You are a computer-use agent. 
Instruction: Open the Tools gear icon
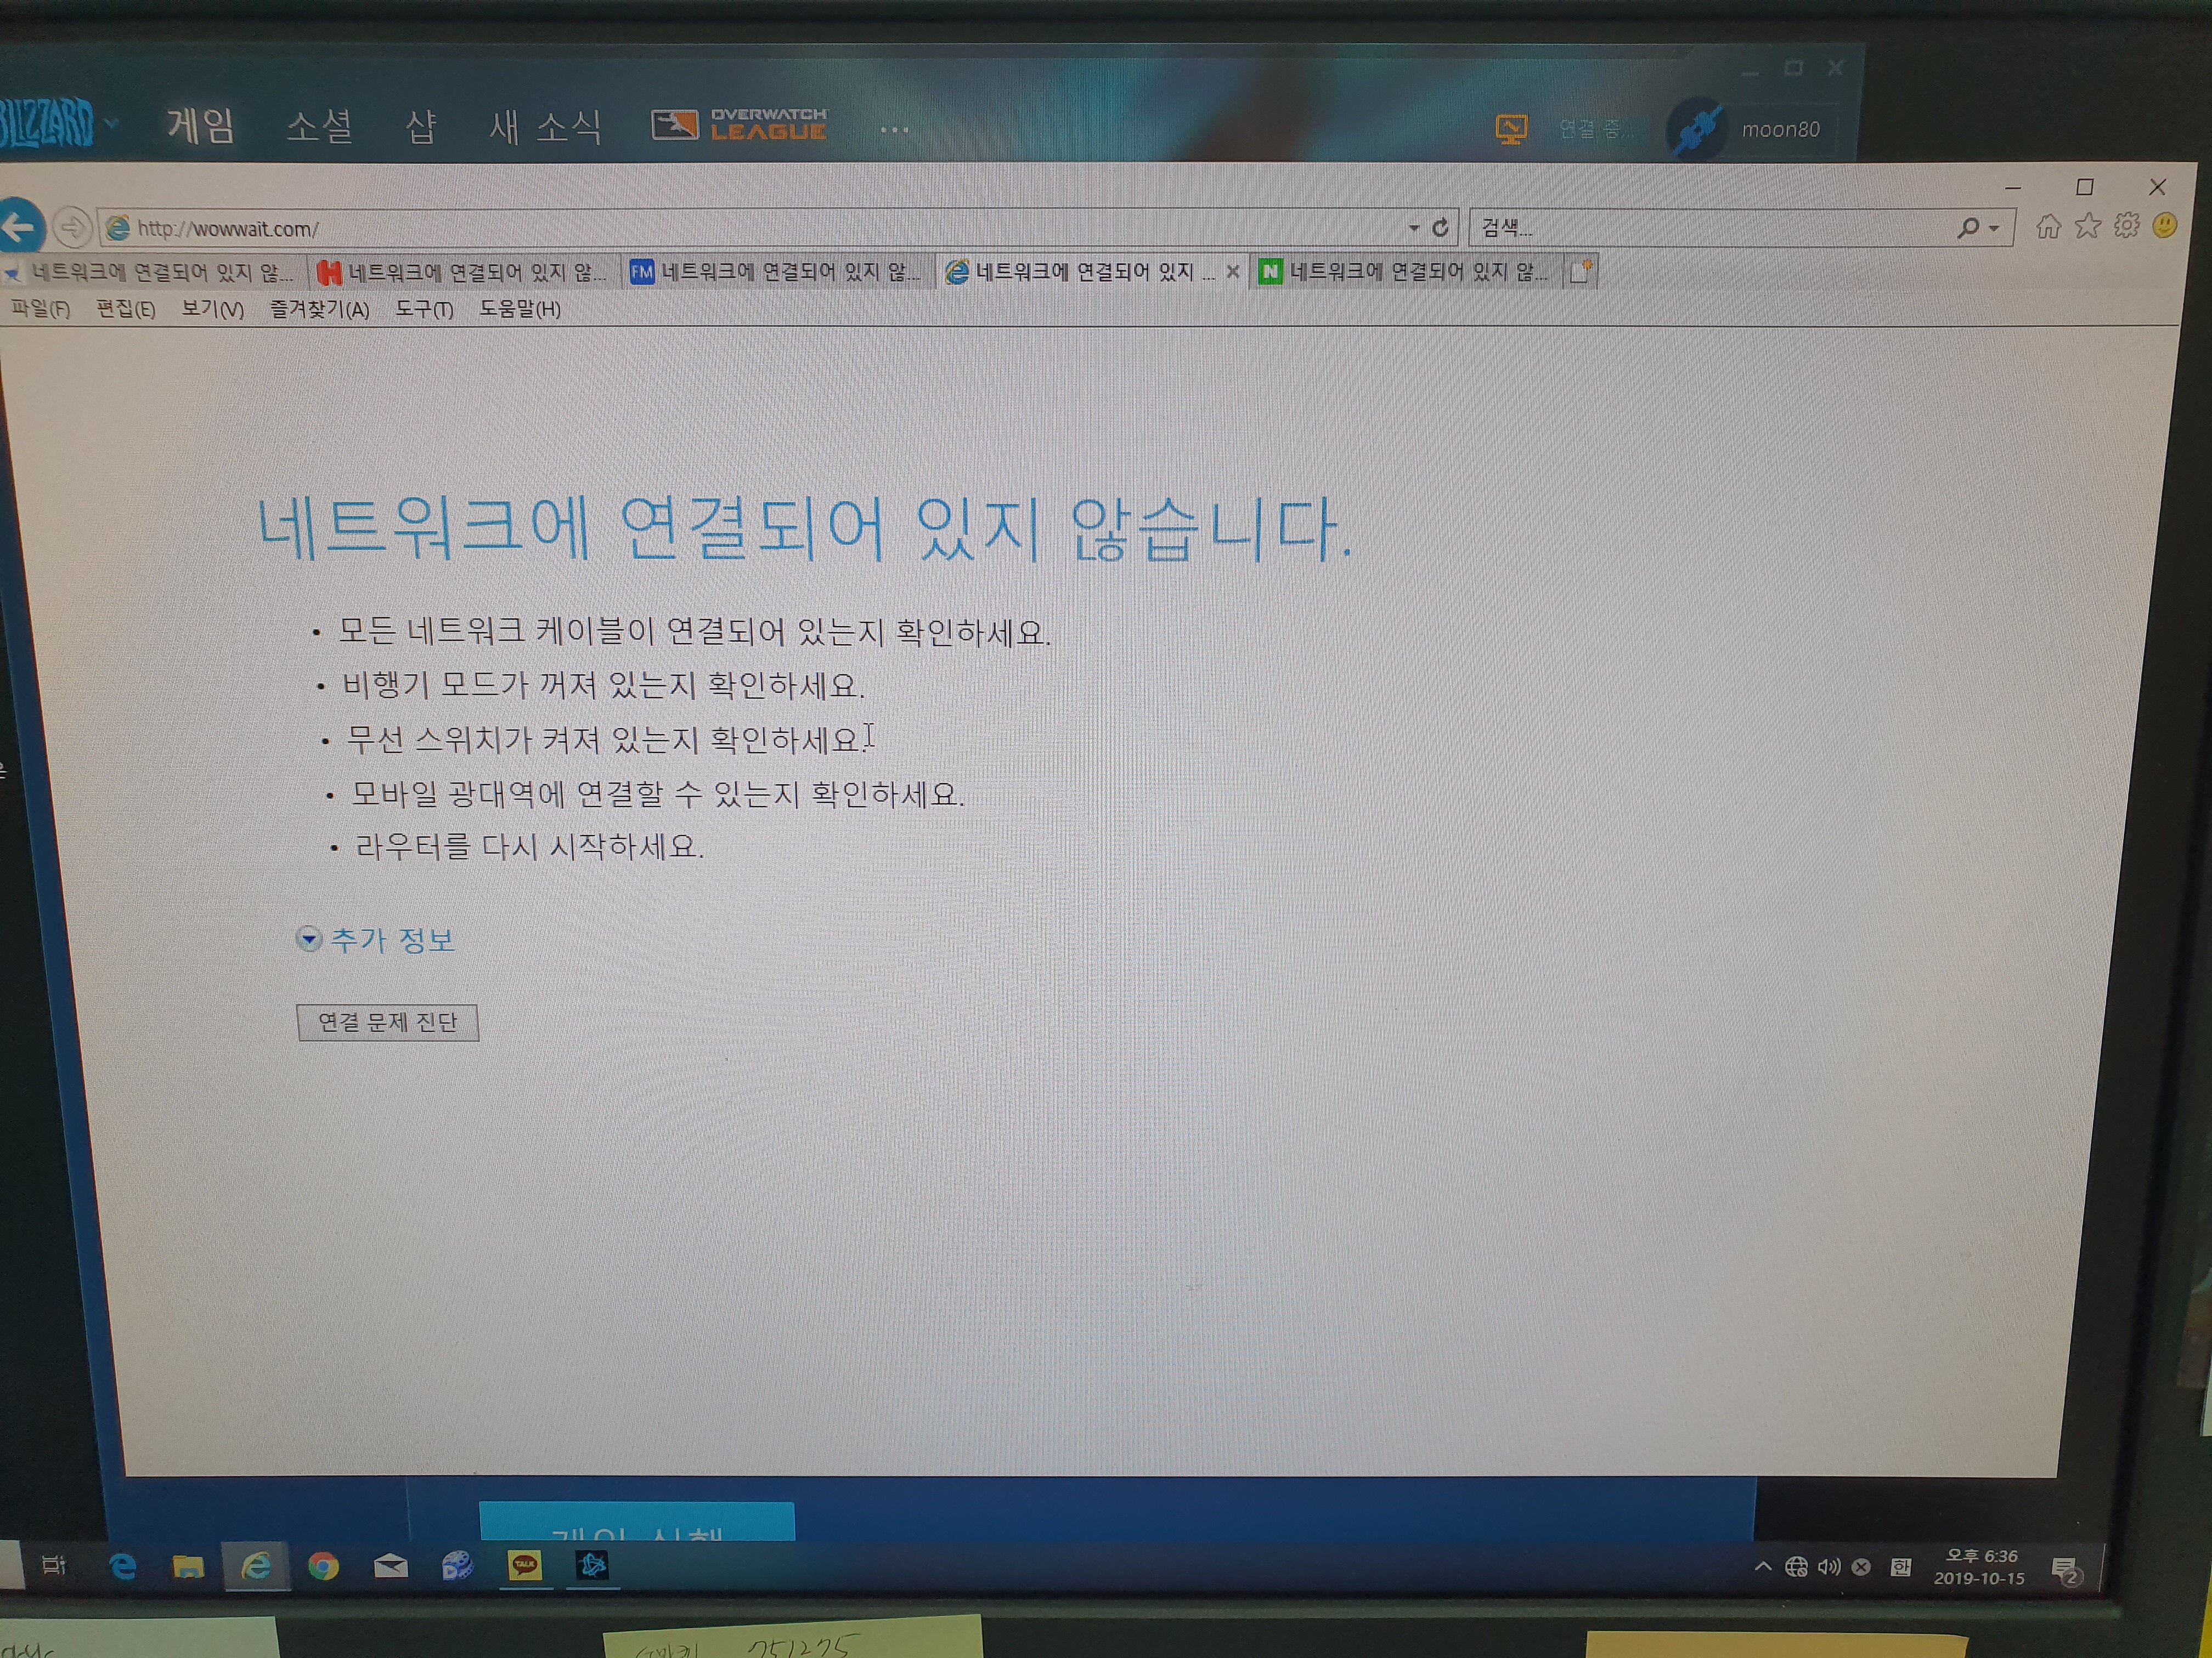[2127, 226]
